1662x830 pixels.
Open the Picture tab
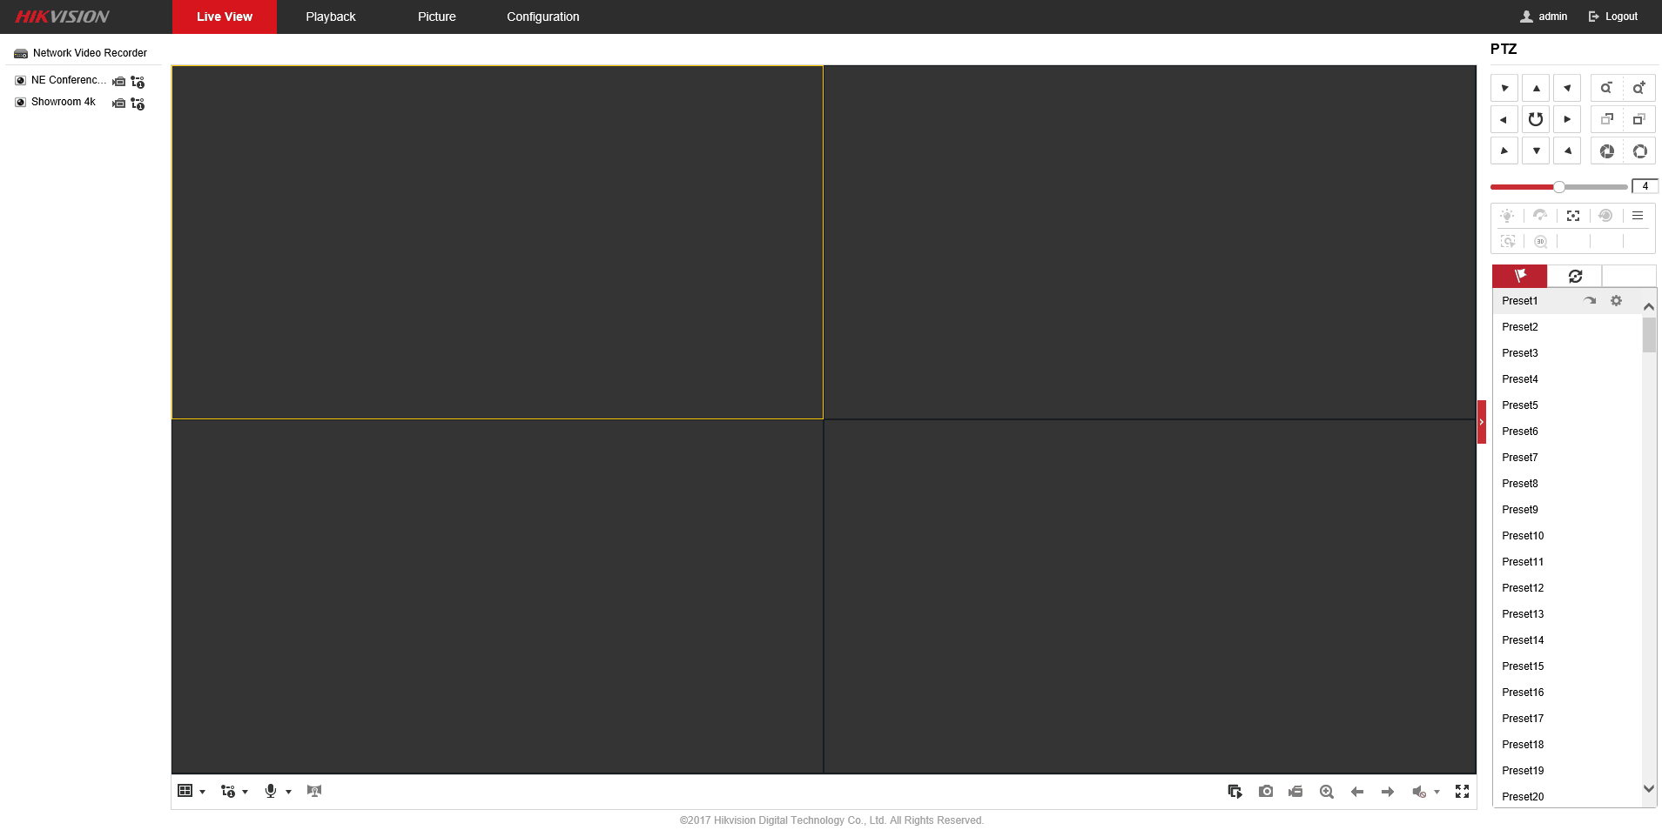[x=437, y=17]
